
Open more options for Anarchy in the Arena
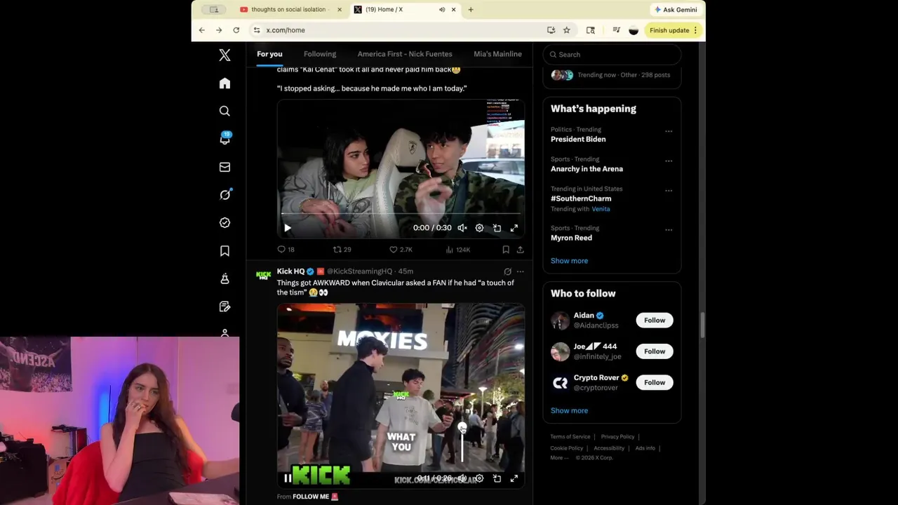[x=669, y=161]
